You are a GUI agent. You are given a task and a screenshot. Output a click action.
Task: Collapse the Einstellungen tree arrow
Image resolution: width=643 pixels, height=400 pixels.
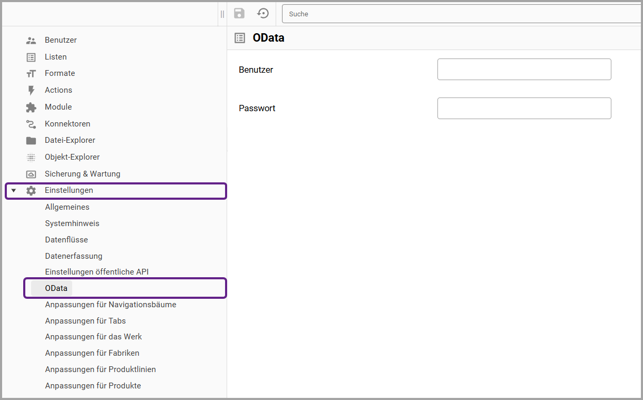[x=14, y=191]
